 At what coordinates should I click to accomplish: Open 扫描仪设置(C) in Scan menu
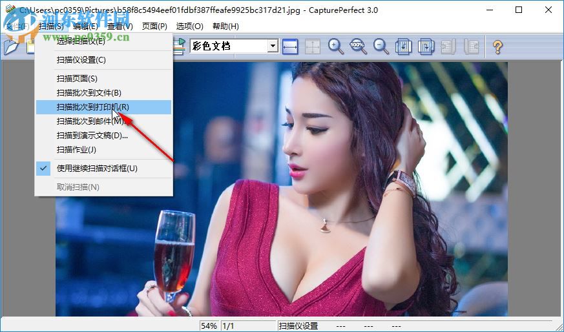click(103, 59)
